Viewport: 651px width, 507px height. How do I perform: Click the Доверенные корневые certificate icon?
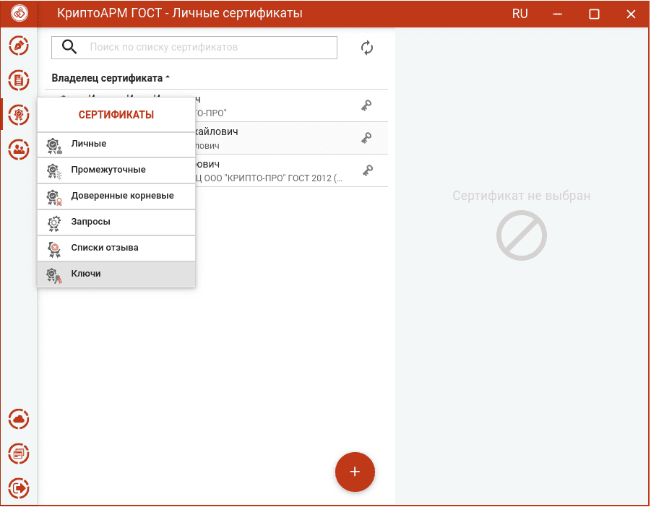(54, 197)
